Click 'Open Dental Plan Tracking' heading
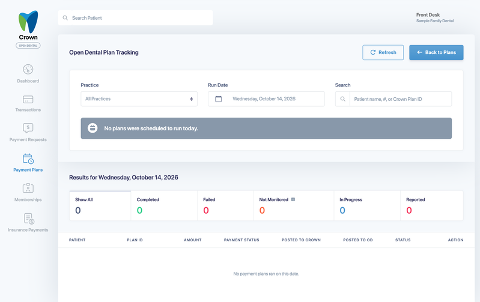Viewport: 480px width, 302px height. (104, 52)
